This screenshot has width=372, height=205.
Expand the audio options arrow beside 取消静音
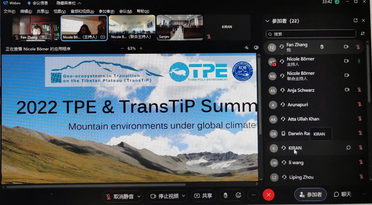(x=139, y=197)
